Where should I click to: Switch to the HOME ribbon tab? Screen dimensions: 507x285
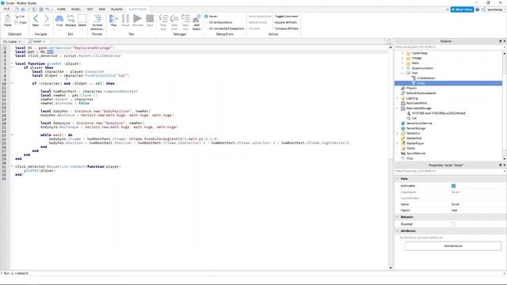[x=61, y=9]
